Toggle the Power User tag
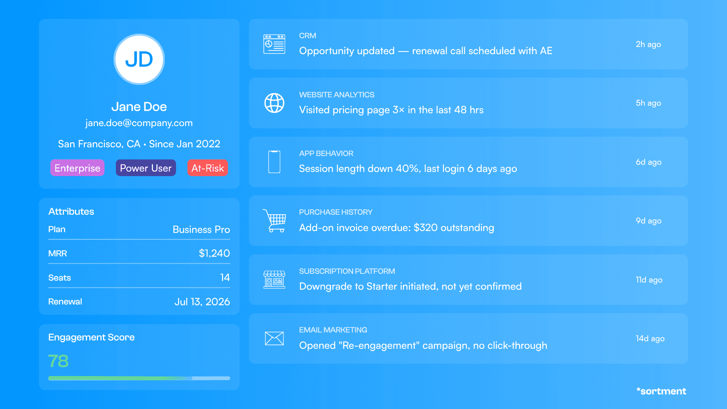The image size is (727, 409). (x=146, y=168)
